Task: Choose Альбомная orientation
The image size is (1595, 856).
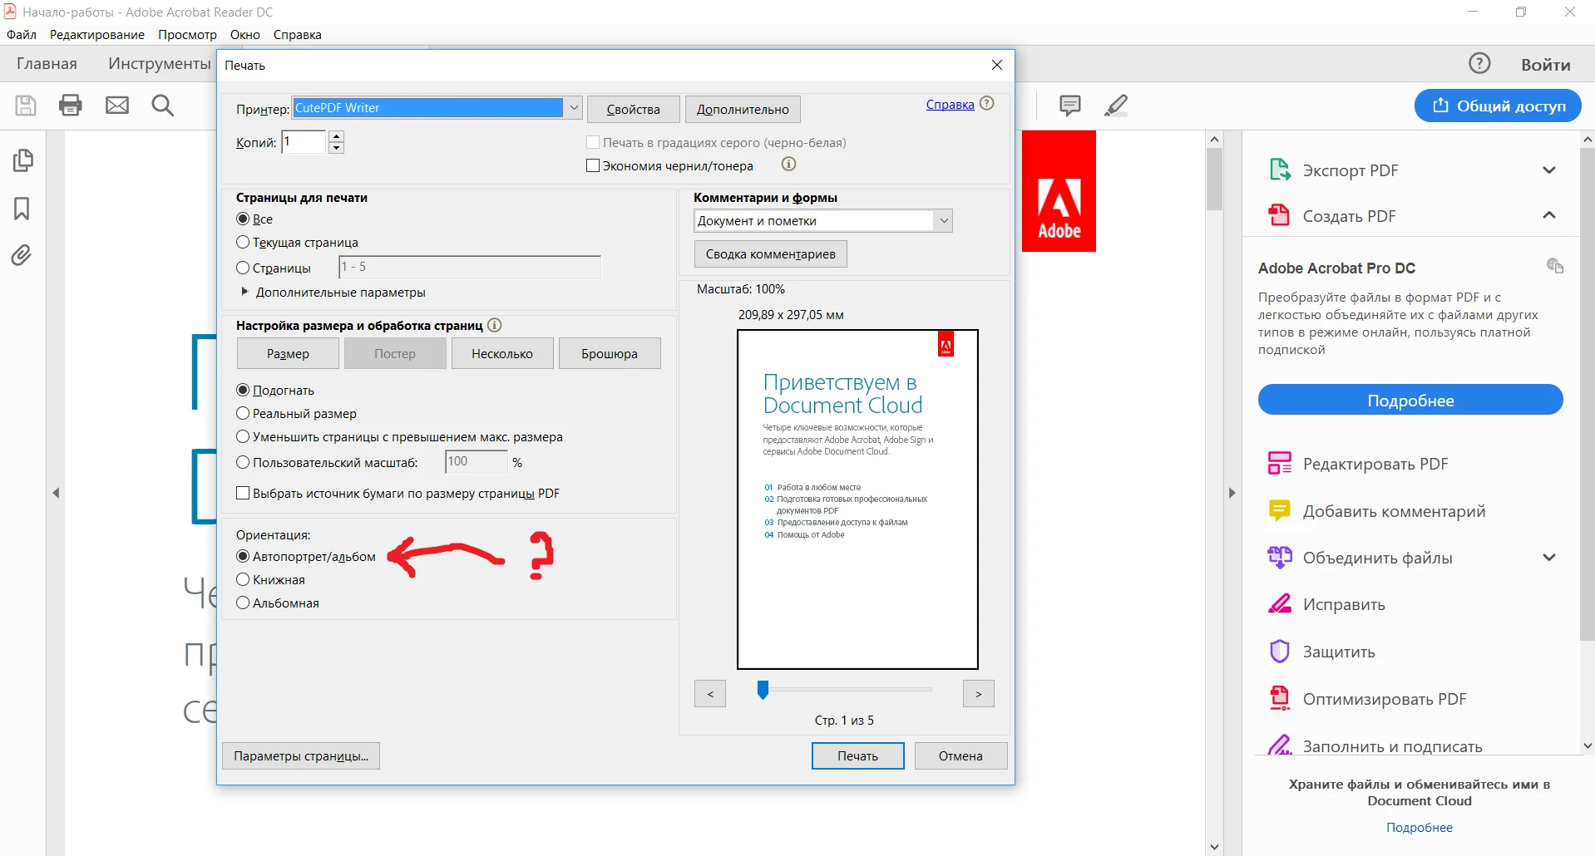Action: (243, 603)
